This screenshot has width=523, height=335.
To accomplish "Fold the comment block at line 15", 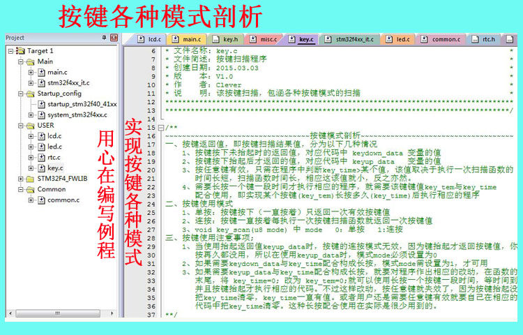I will tap(161, 128).
